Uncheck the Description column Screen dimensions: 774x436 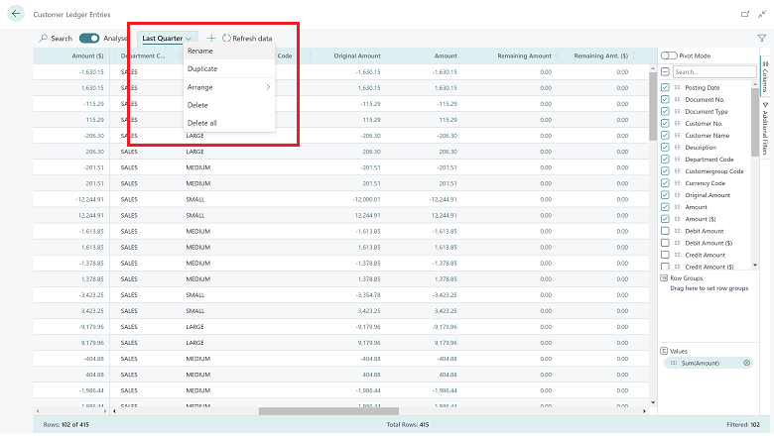point(665,147)
